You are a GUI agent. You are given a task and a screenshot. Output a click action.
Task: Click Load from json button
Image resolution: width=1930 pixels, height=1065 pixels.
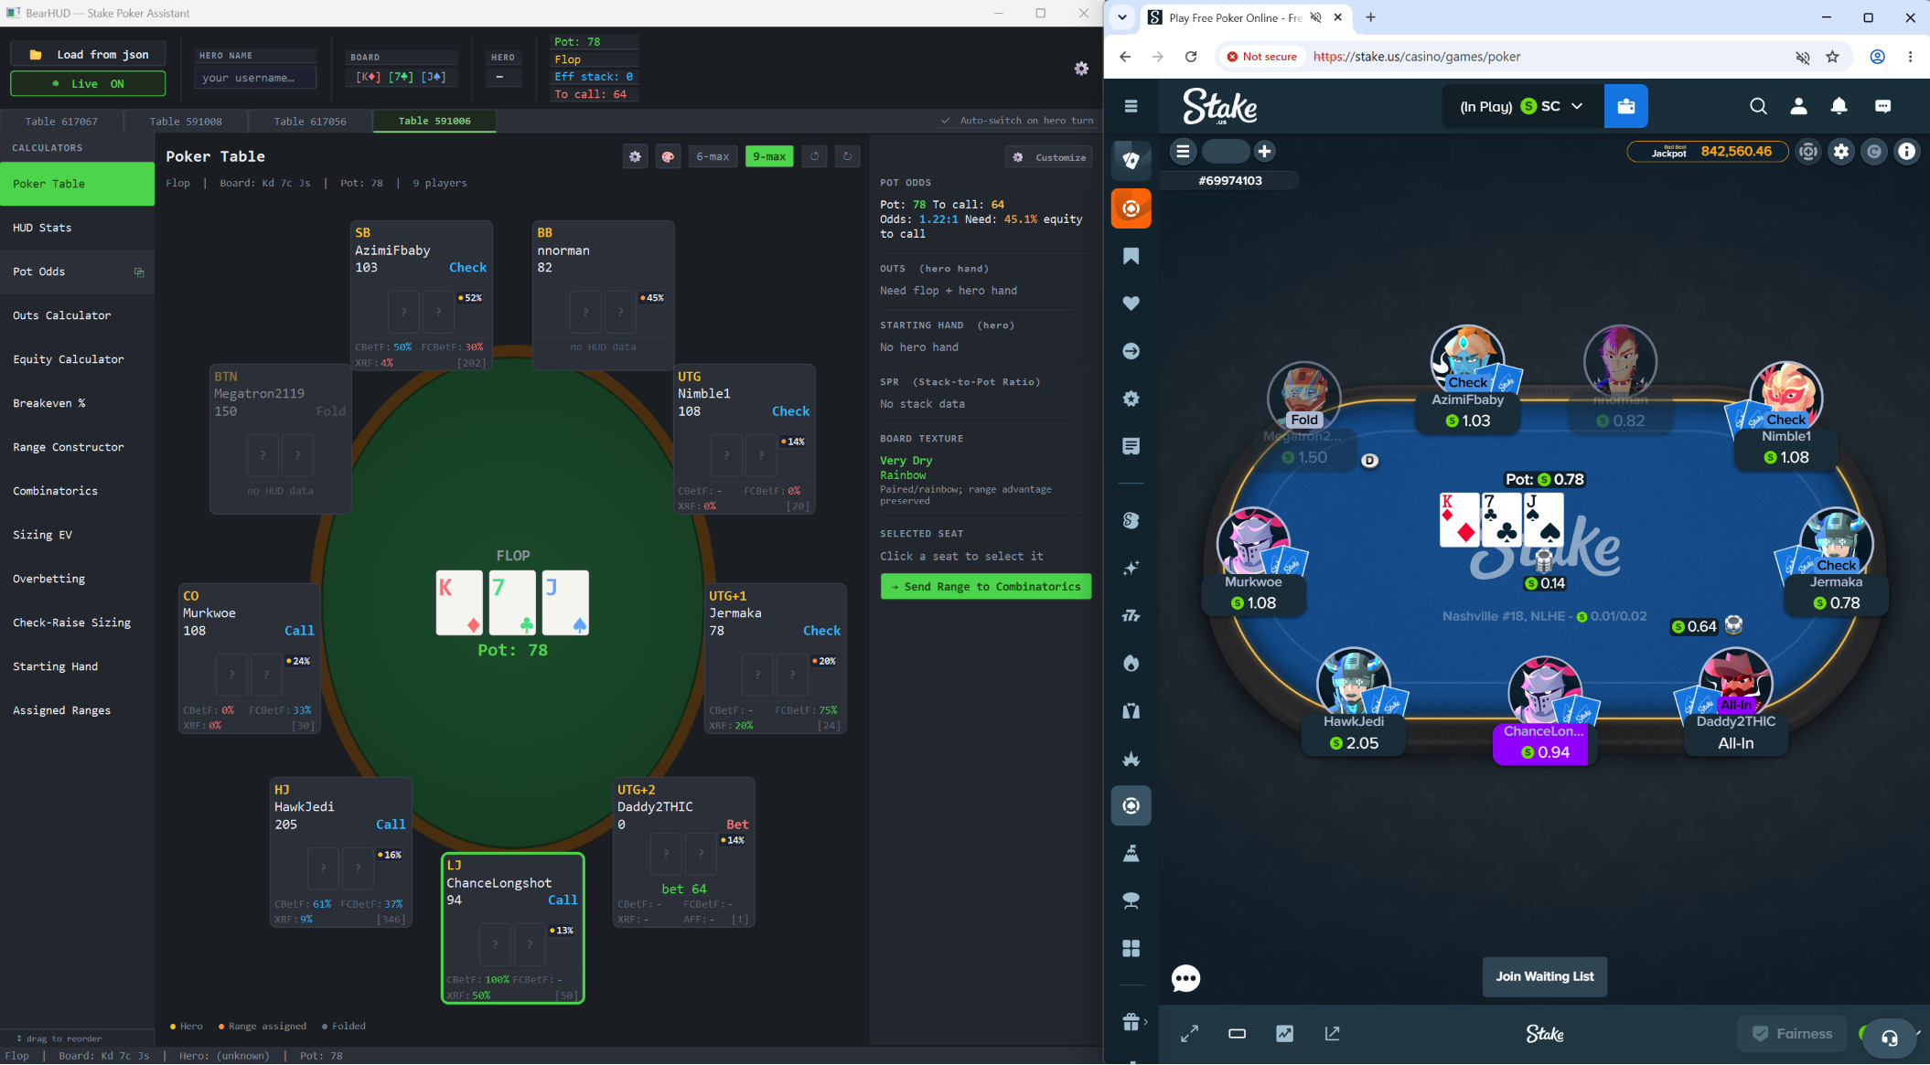click(88, 54)
